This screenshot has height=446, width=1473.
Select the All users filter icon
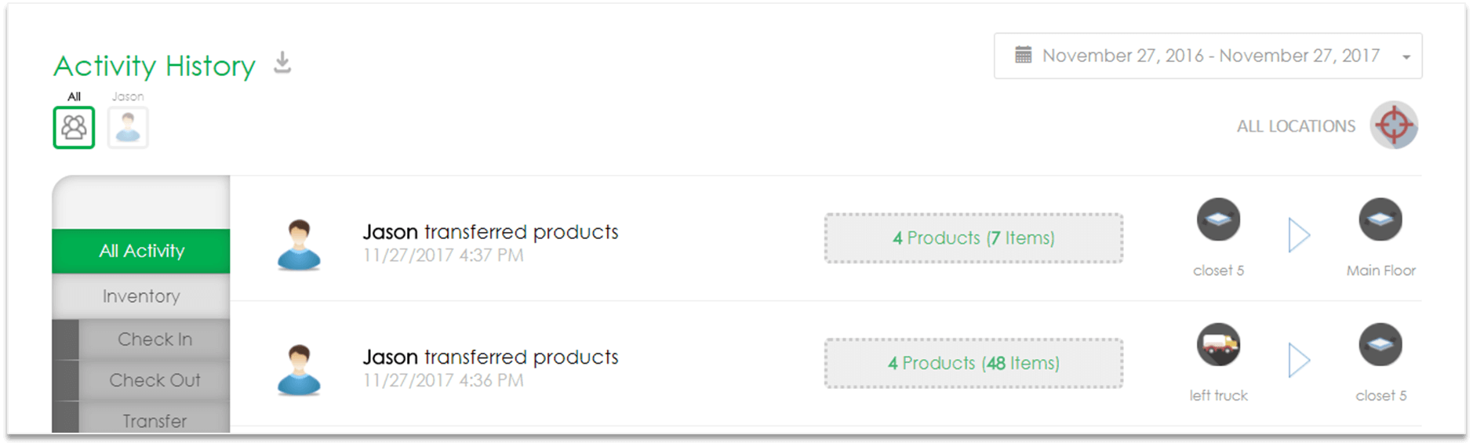[x=74, y=127]
